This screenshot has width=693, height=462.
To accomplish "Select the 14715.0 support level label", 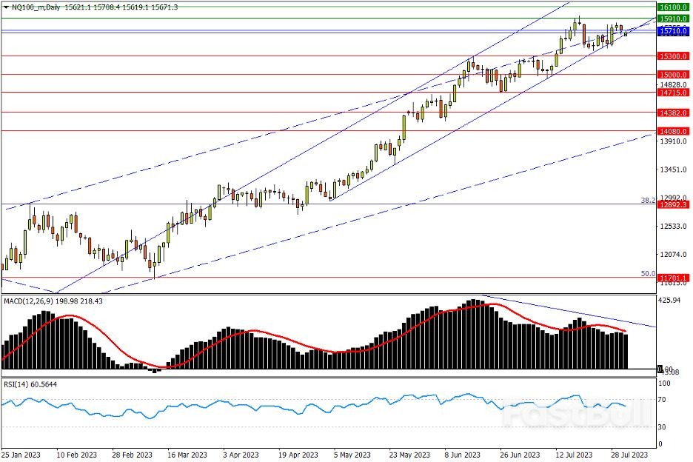I will (674, 93).
